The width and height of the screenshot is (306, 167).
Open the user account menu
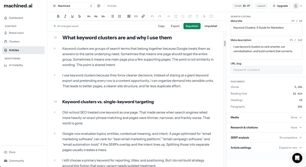[x=297, y=6]
